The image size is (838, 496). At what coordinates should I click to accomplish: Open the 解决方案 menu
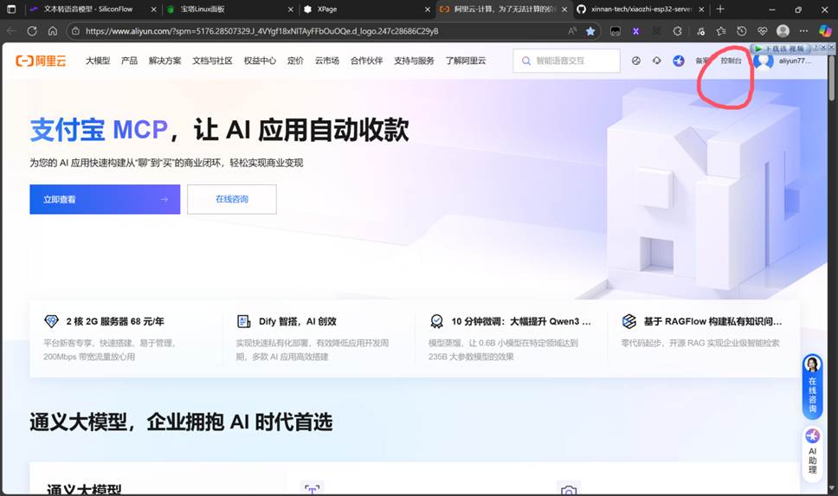point(164,61)
